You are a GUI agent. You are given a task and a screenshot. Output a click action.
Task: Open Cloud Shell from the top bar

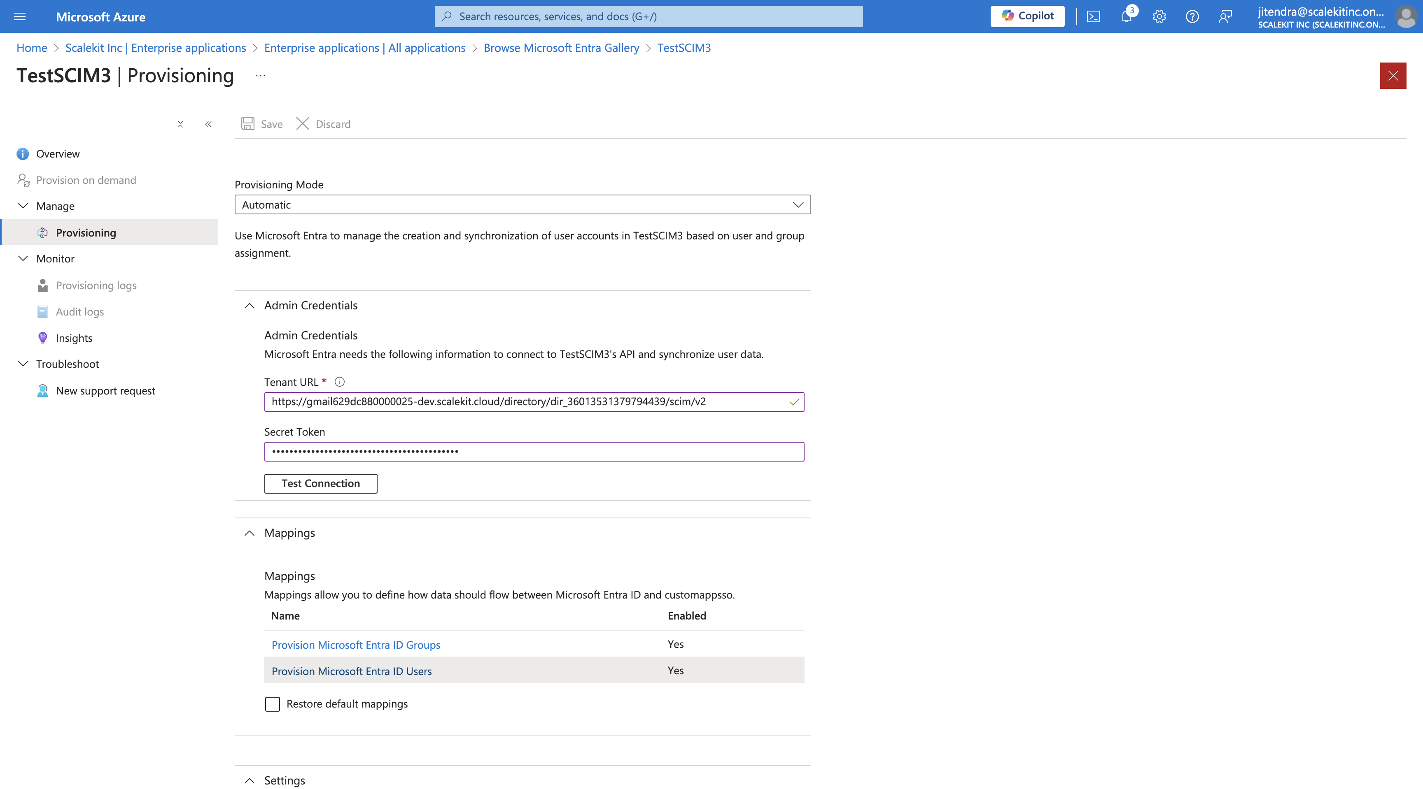1093,16
